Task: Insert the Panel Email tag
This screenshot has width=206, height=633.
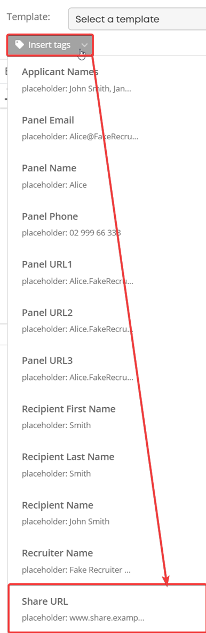Action: (x=107, y=128)
